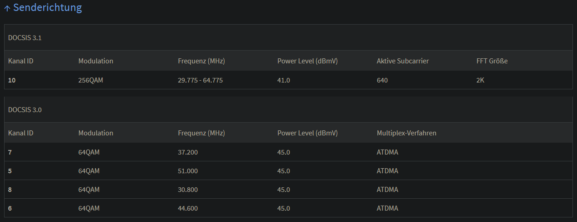
Task: Select the 44.600 frequency value
Action: click(188, 208)
